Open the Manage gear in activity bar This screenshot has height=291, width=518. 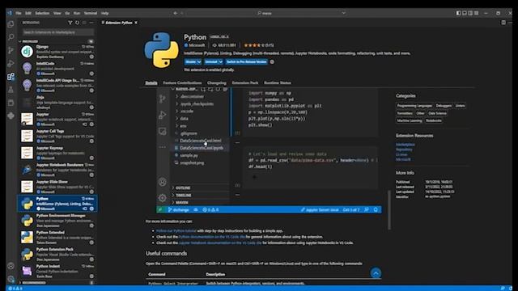click(x=11, y=279)
